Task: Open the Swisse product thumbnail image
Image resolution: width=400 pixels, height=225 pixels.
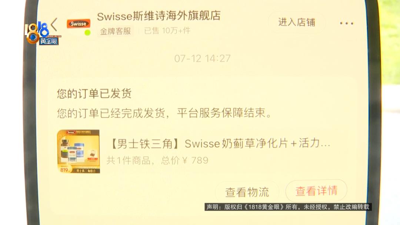Action: click(78, 151)
